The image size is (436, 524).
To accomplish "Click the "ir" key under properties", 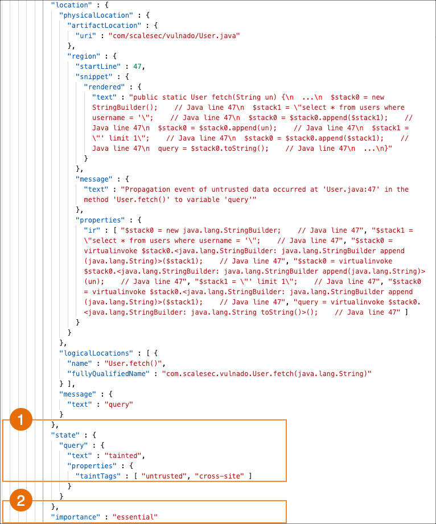I will (x=100, y=230).
